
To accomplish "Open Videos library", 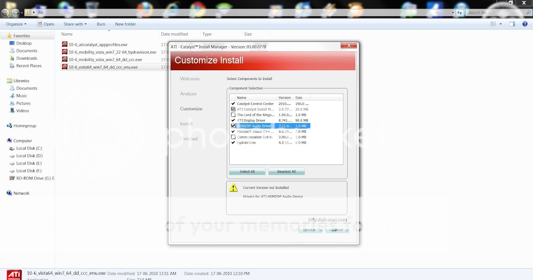I will click(x=23, y=111).
